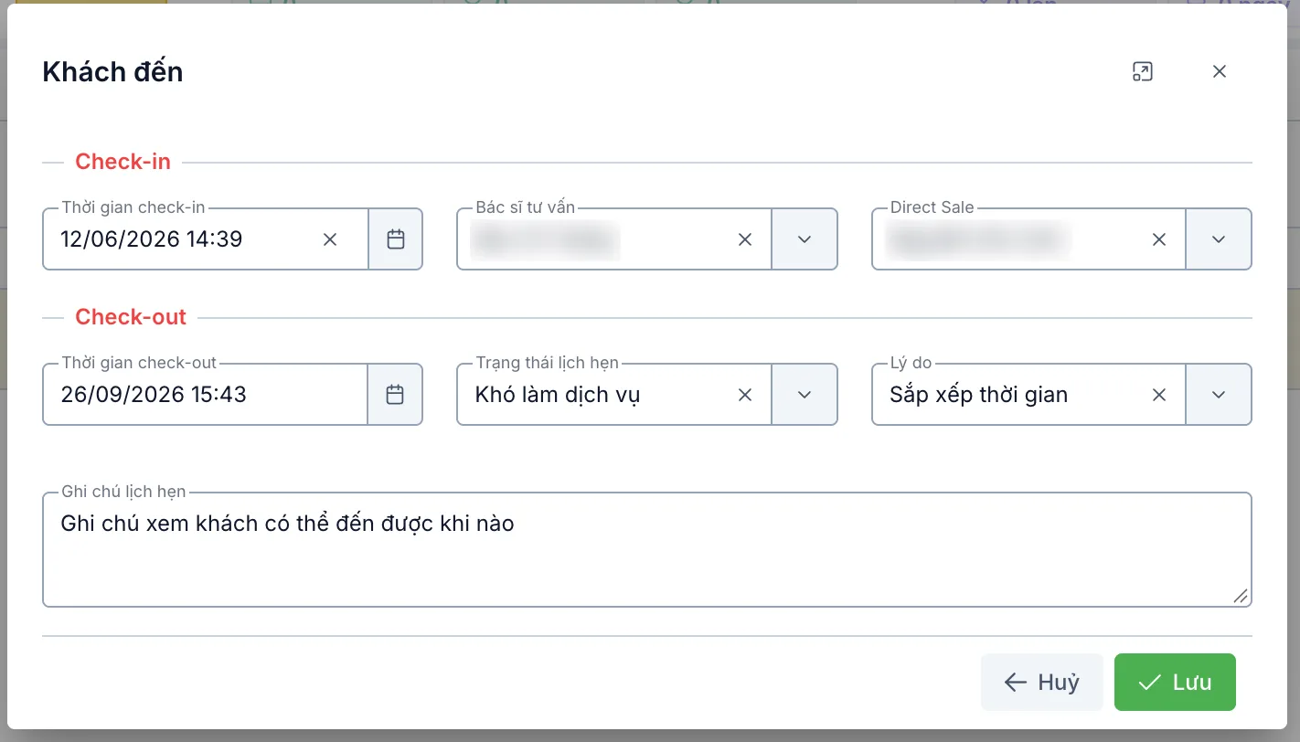Viewport: 1300px width, 742px height.
Task: Grab the notes textarea resize handle
Action: pos(1241,596)
